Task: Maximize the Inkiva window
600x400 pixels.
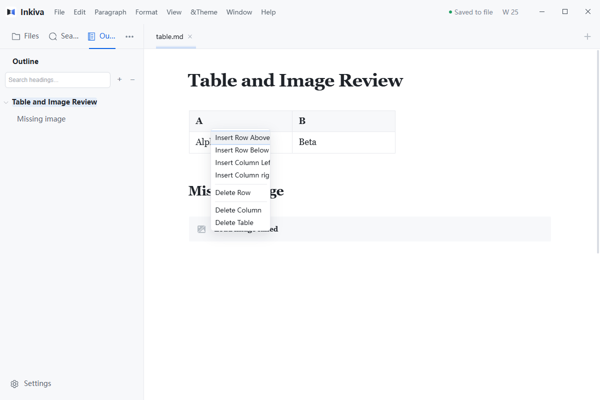Action: coord(565,12)
